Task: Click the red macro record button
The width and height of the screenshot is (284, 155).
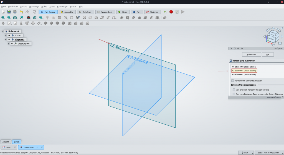Action: click(171, 12)
